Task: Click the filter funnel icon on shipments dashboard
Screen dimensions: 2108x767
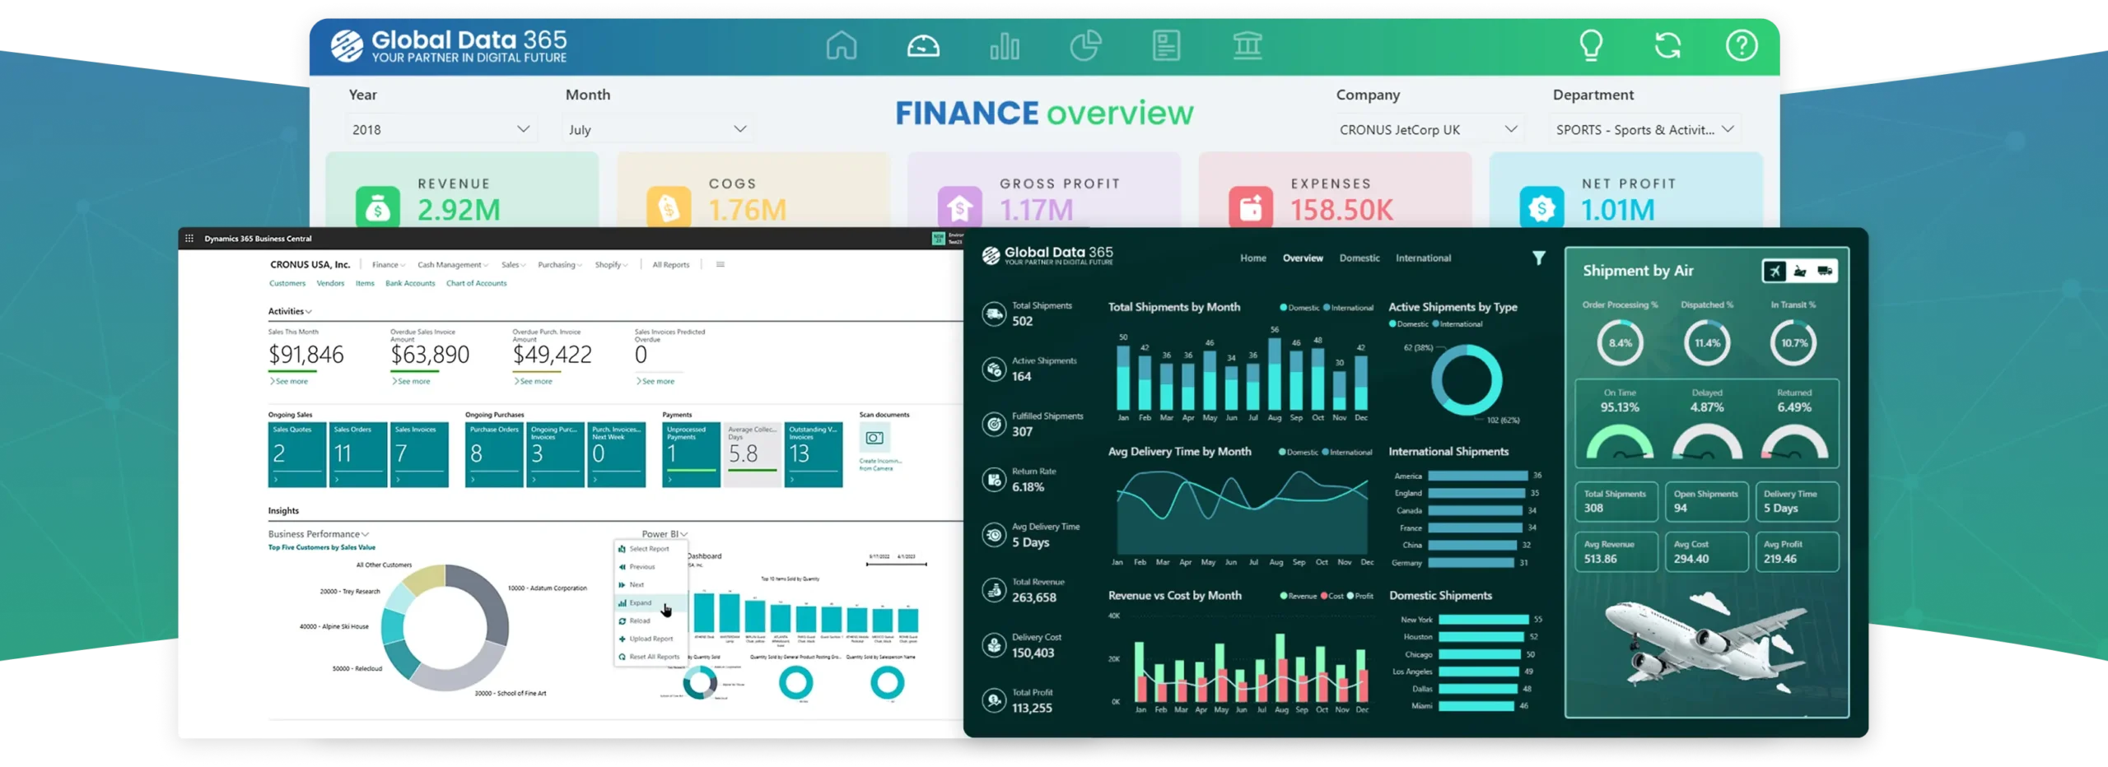Action: pyautogui.click(x=1538, y=258)
